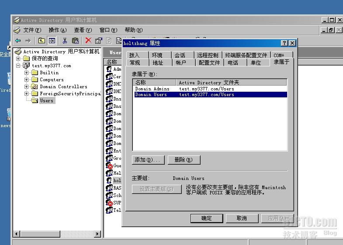Viewport: 343px width, 245px height.
Task: Click the 确定 button
Action: 207,218
